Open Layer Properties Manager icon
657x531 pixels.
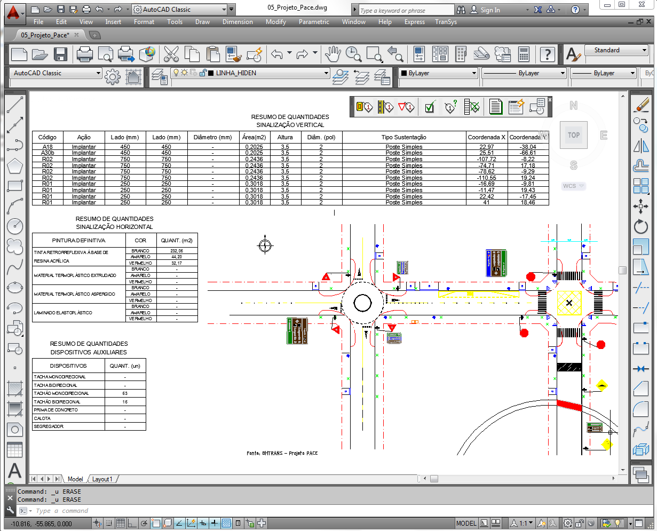click(159, 77)
